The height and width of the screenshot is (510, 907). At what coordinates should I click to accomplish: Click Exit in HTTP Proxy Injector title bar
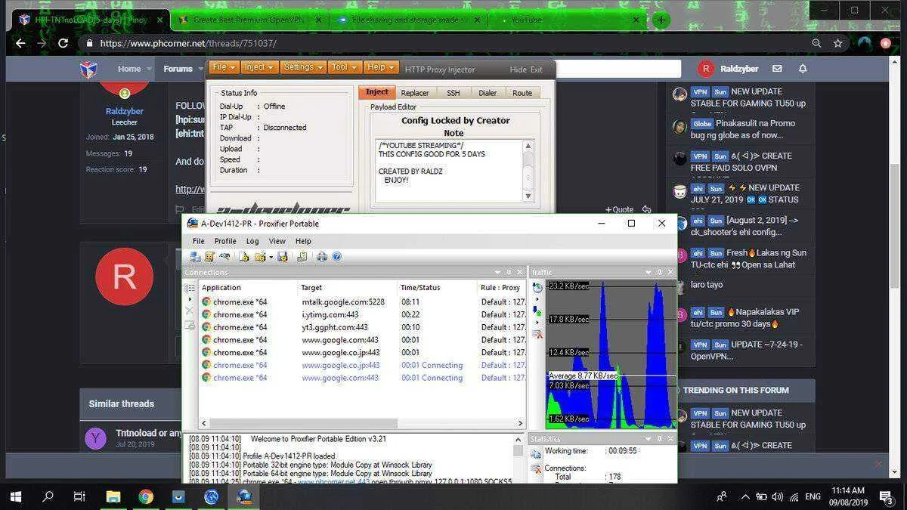537,70
